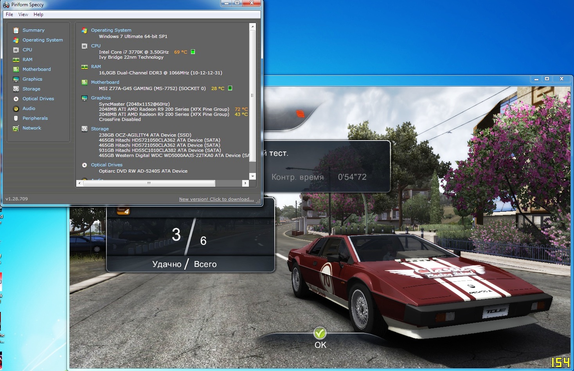Select the '931GB Hitachi HDS5C1010CLA382' storage line
The height and width of the screenshot is (371, 574).
click(x=160, y=150)
